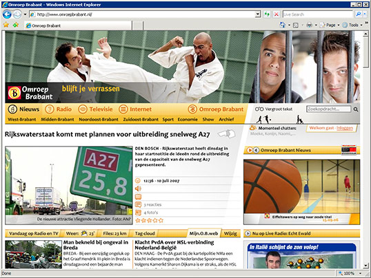Expand the toolbar overflow chevron
Viewport: 371px width, 278px height.
click(x=366, y=23)
